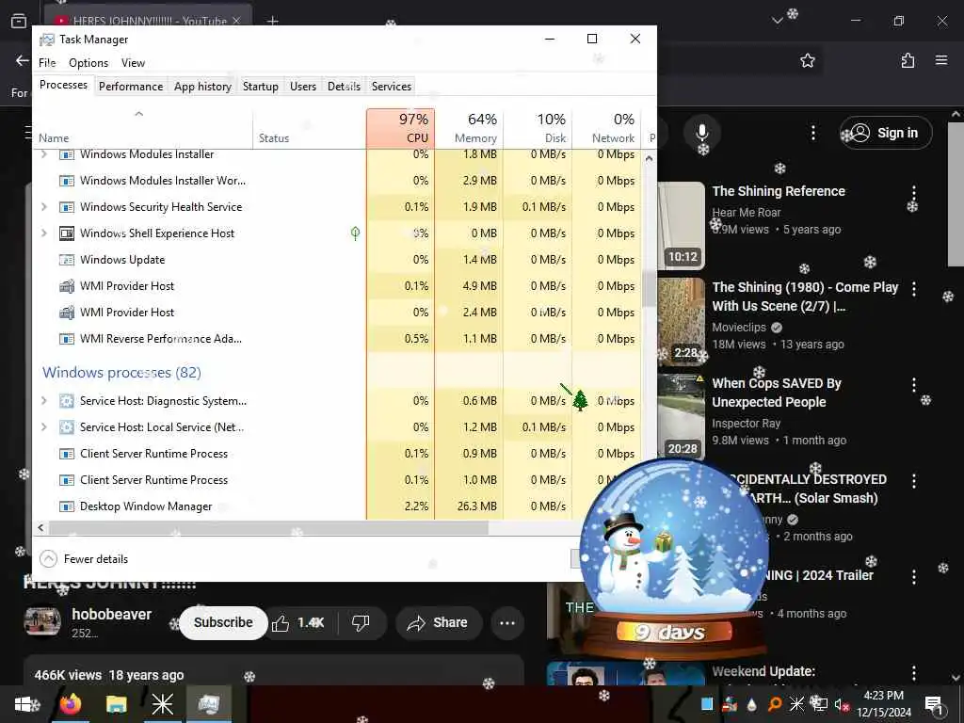Like the video with 1.4K likes

[x=299, y=623]
